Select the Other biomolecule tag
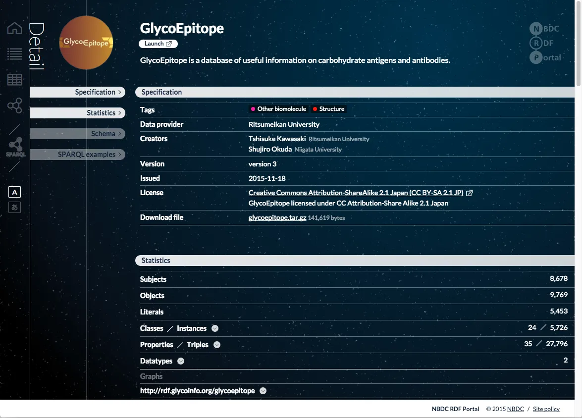This screenshot has height=418, width=582. point(278,109)
